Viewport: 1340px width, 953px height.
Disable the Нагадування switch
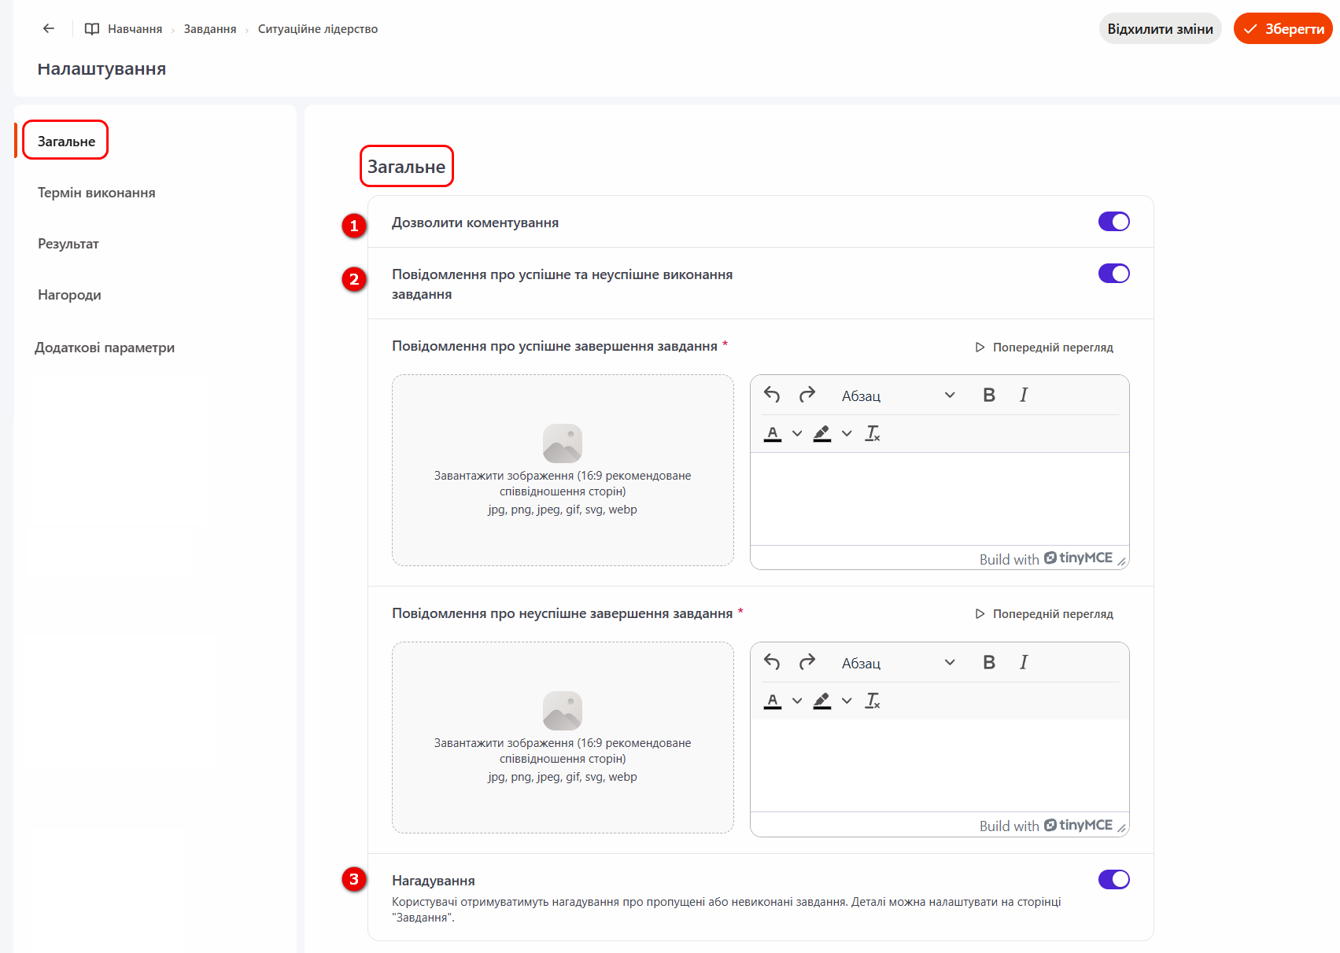pos(1114,879)
